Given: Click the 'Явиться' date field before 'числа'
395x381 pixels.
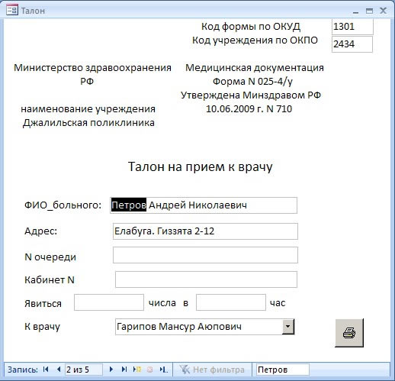Looking at the screenshot, I should click(109, 302).
